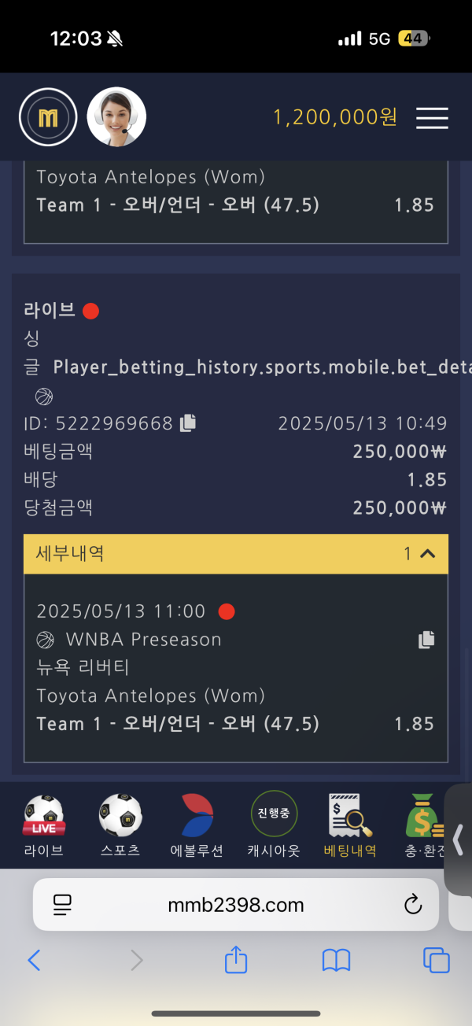Open the 라이브 live section
472x1026 pixels.
[43, 826]
